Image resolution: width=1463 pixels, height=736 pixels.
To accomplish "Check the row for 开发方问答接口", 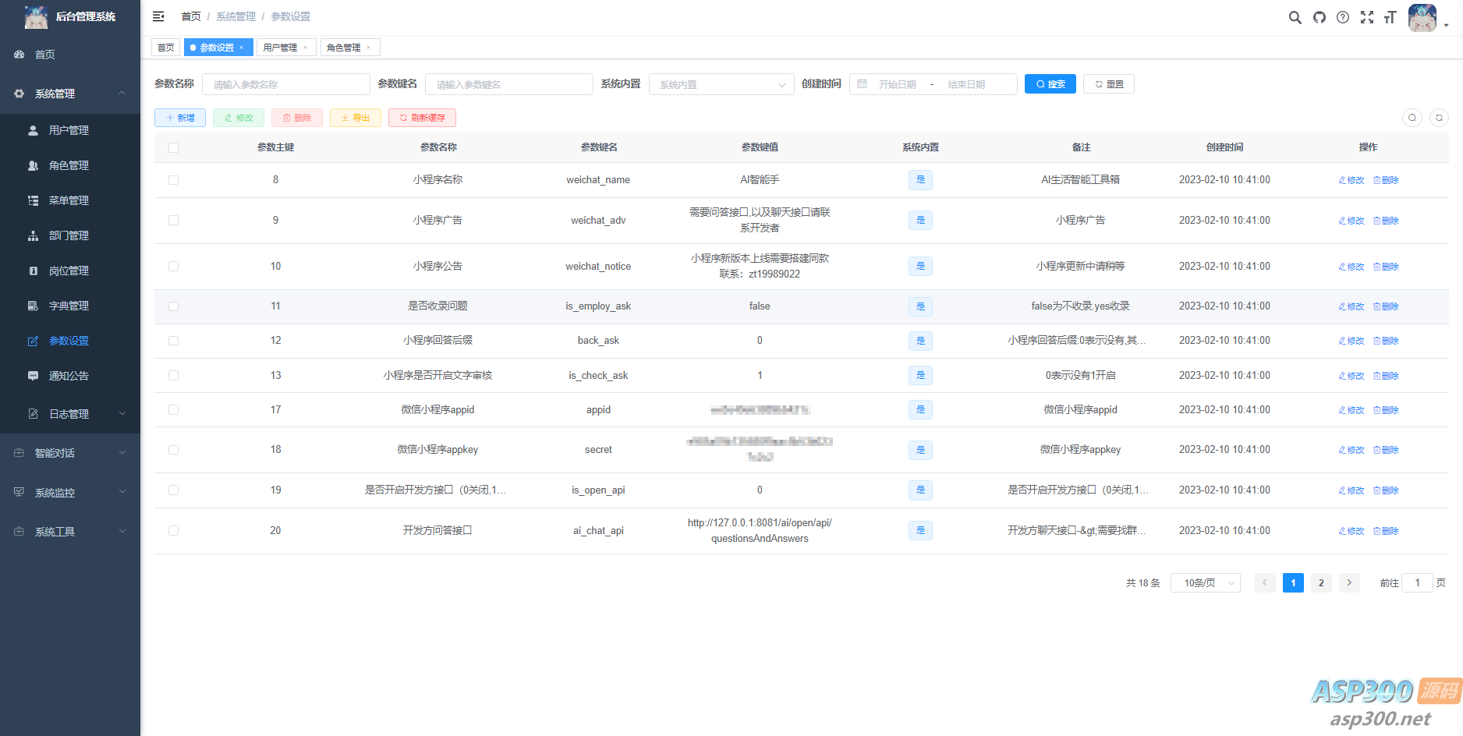I will pos(173,531).
